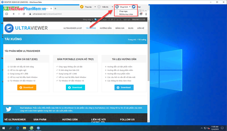This screenshot has height=131, width=227.
Task: Click the Trang chủ breadcrumb link
Action: point(132,40)
